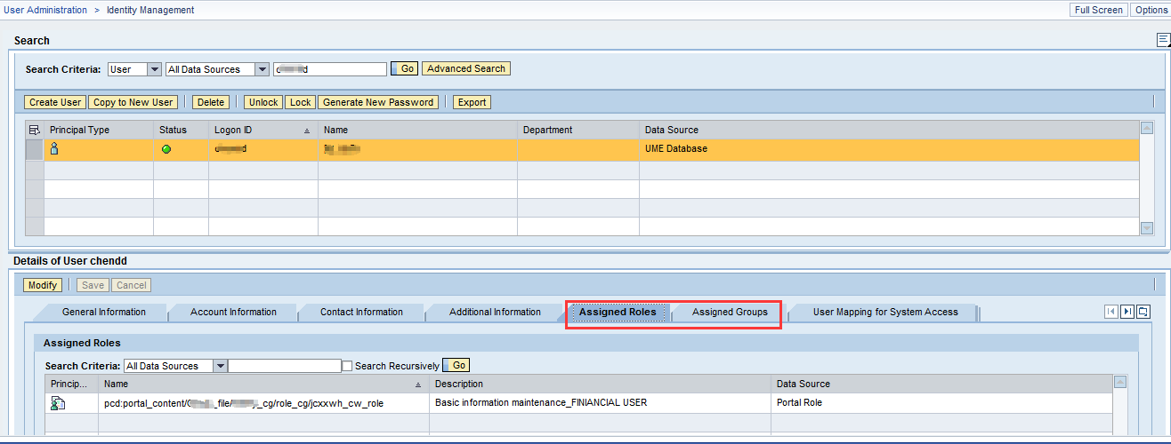Click the Modify button
Image resolution: width=1171 pixels, height=444 pixels.
[x=42, y=285]
